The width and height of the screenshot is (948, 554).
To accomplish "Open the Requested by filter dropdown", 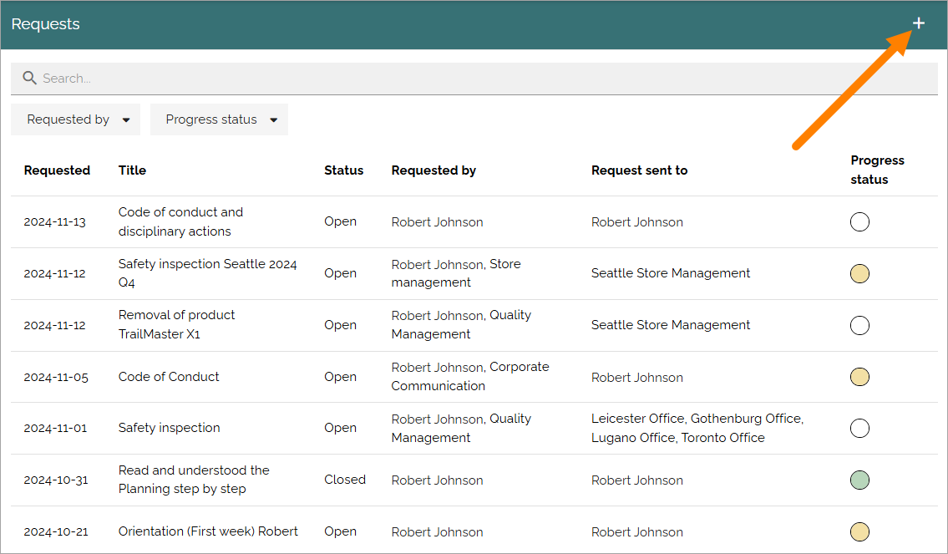I will [x=75, y=119].
